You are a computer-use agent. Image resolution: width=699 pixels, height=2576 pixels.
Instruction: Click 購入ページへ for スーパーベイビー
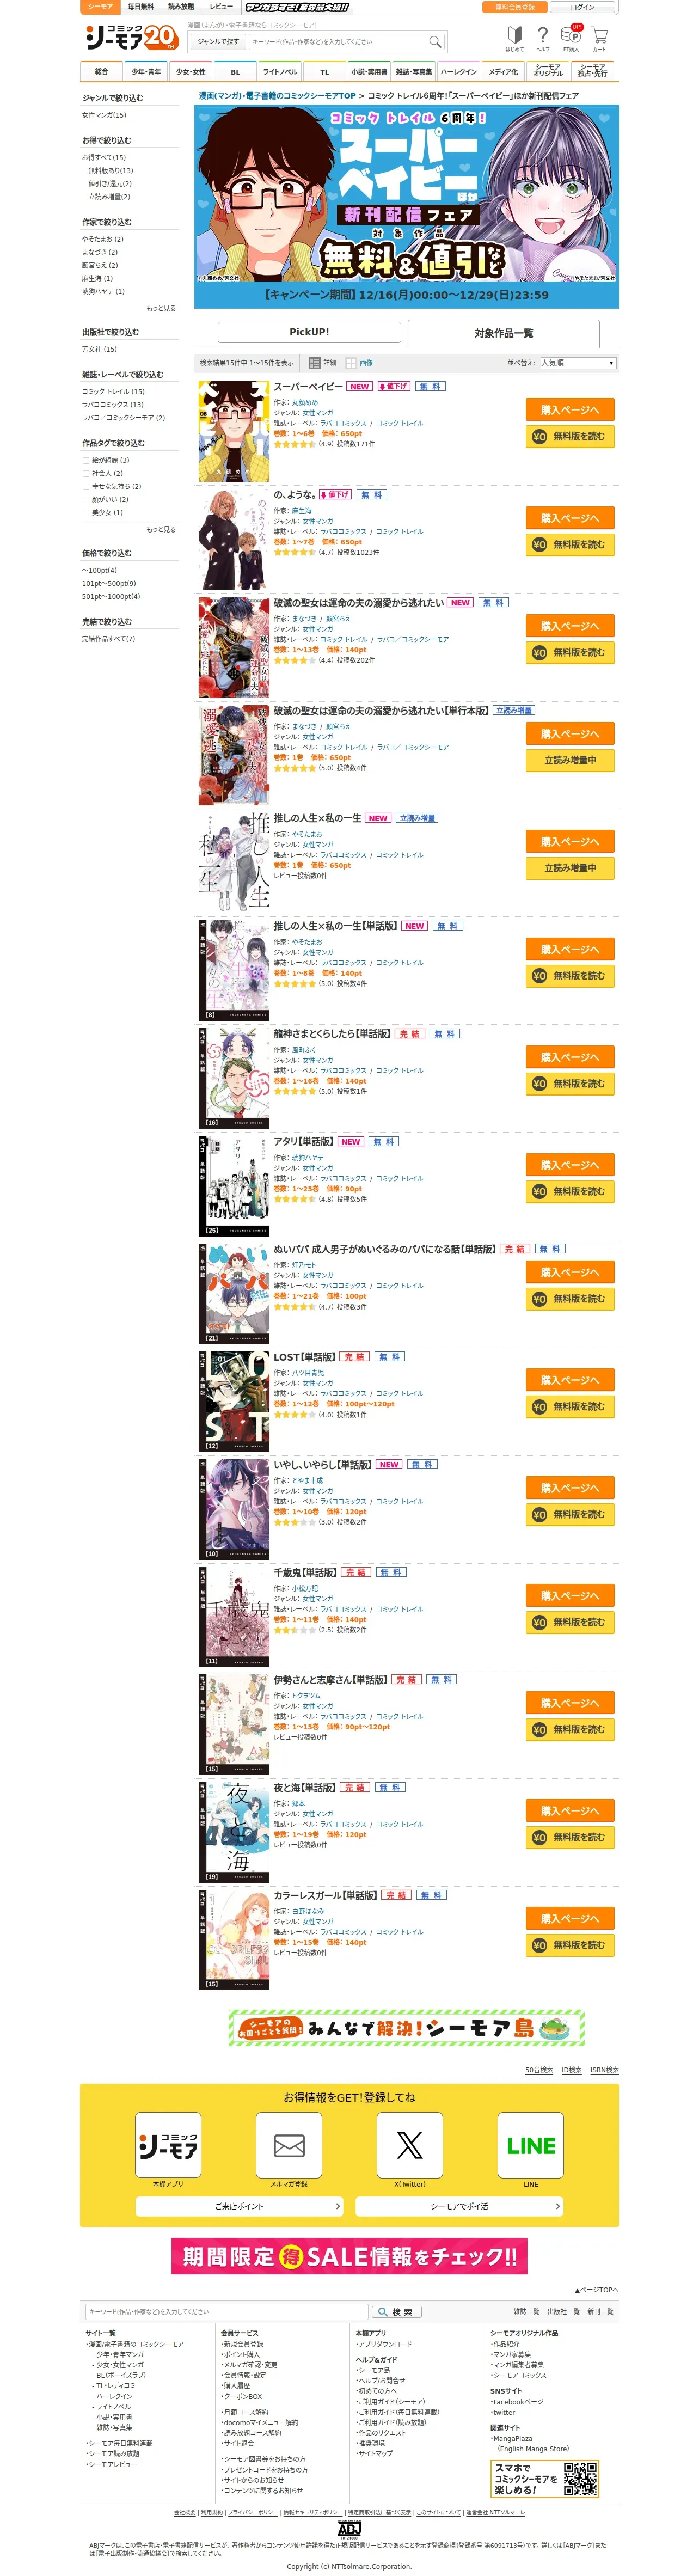570,409
